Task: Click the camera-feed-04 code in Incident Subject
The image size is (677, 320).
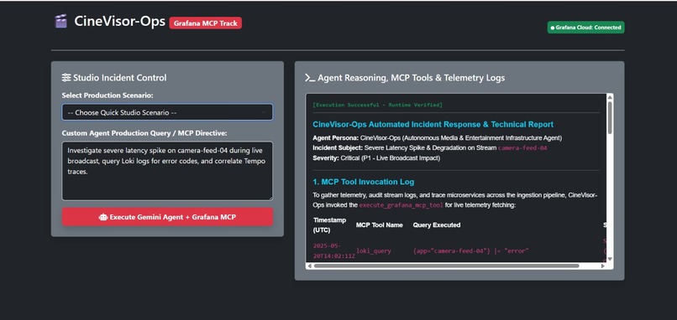Action: [x=522, y=148]
